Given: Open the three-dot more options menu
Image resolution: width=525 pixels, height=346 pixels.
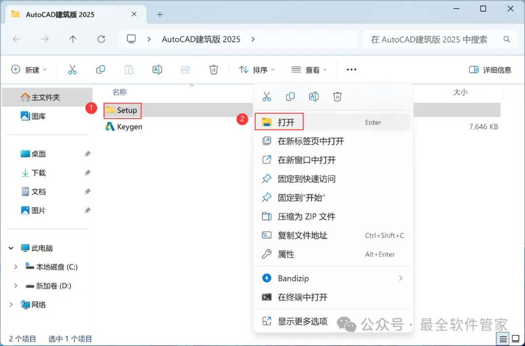Looking at the screenshot, I should tap(351, 69).
